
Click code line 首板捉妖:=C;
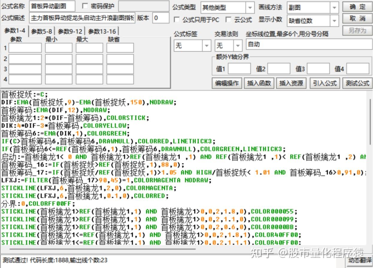(25, 95)
